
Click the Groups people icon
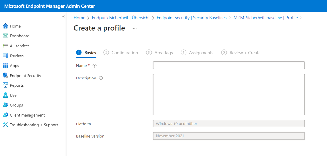coord(5,105)
